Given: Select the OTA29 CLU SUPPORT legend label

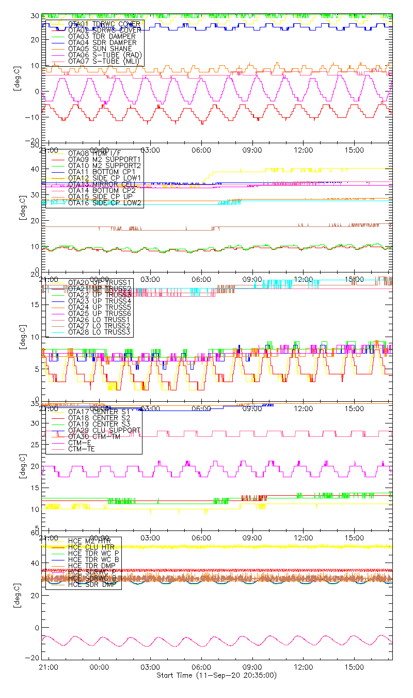Looking at the screenshot, I should pyautogui.click(x=104, y=430).
